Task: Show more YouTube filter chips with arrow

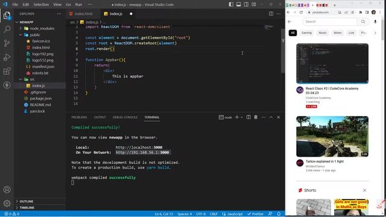Action: (x=375, y=33)
